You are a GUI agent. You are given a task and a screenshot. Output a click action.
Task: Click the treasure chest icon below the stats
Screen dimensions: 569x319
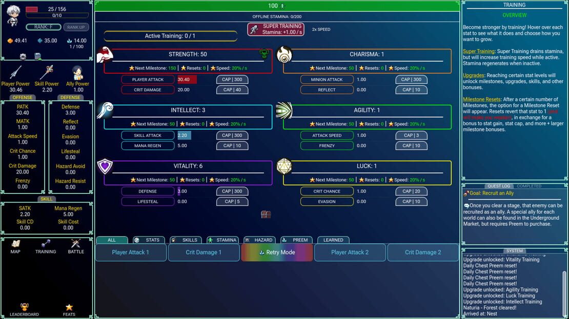(x=266, y=214)
